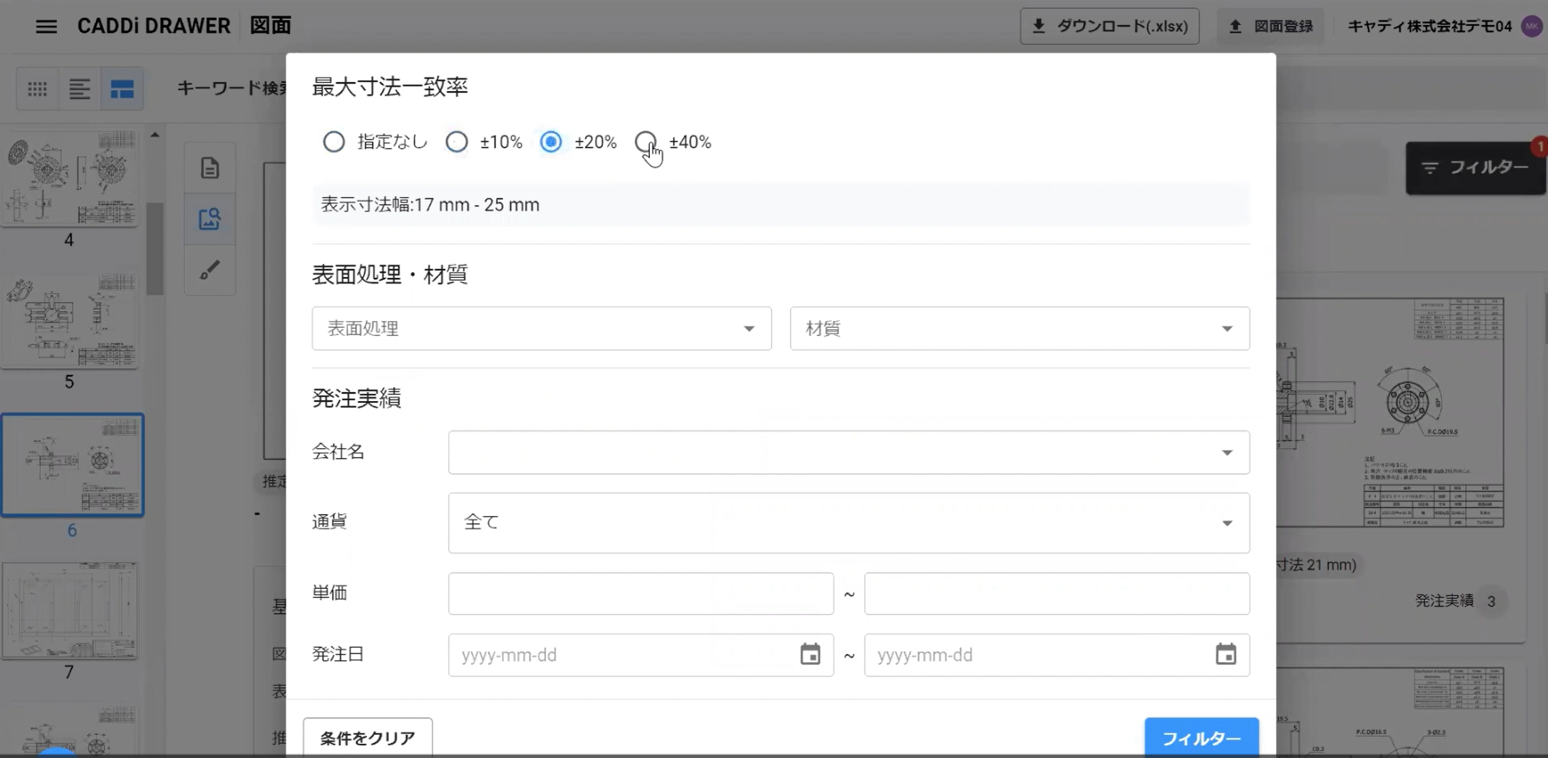Open calendar for order end date
Image resolution: width=1548 pixels, height=758 pixels.
(x=1225, y=655)
